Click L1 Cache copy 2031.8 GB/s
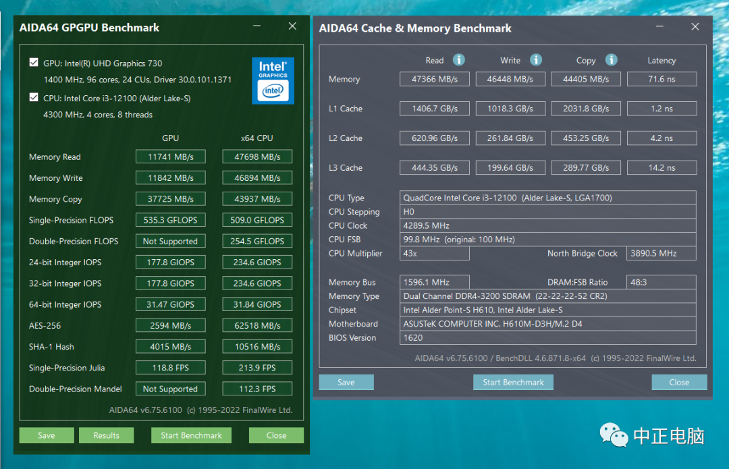Screen dimensions: 729x469 click(x=586, y=109)
